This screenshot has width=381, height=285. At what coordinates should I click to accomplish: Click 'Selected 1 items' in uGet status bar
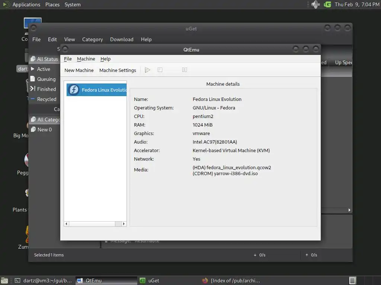click(x=49, y=255)
